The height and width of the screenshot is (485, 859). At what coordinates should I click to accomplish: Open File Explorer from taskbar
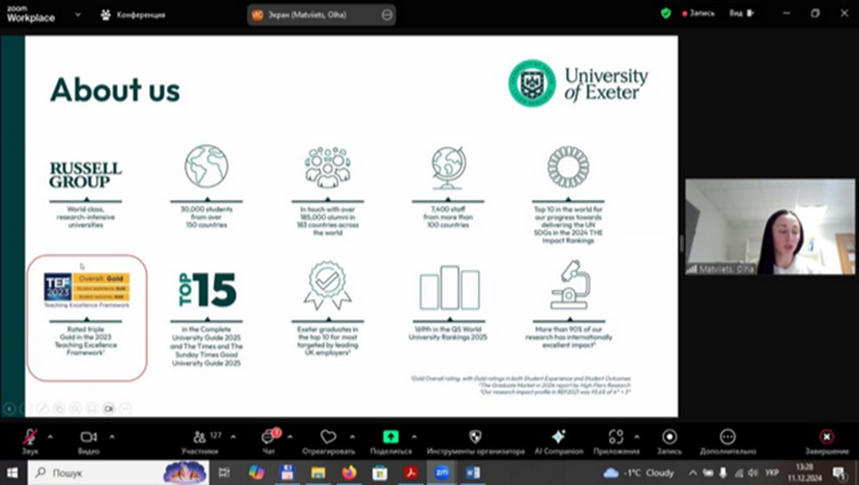[x=317, y=473]
